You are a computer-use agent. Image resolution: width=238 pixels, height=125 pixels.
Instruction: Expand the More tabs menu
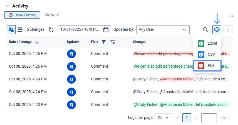[52, 15]
